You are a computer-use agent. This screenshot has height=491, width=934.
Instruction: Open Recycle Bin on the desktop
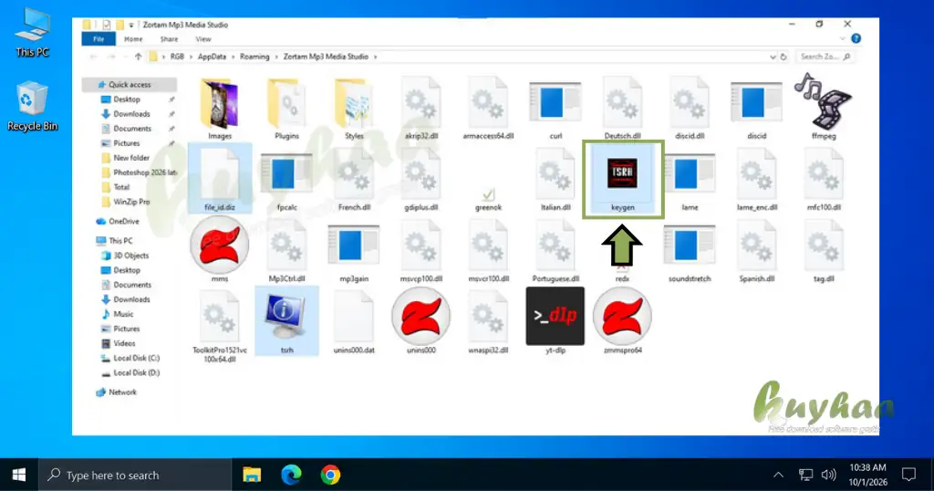tap(32, 106)
